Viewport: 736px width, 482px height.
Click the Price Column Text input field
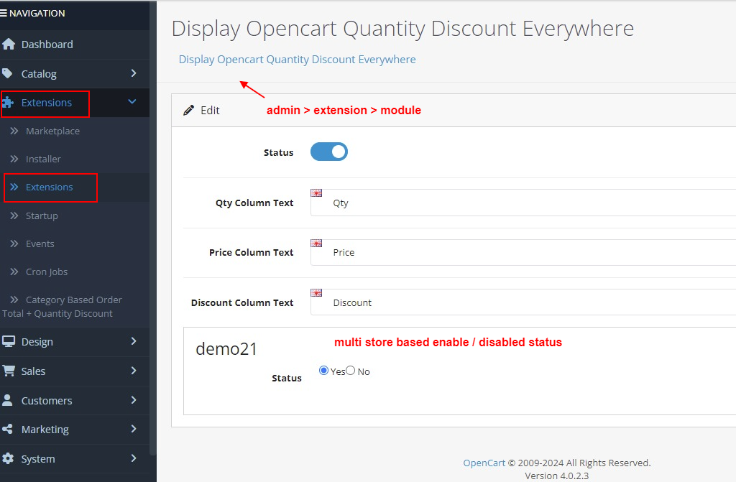click(x=523, y=253)
